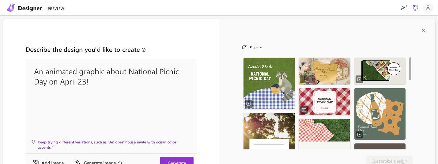Click the design results vertical scrollbar
438x164 pixels.
tap(410, 68)
